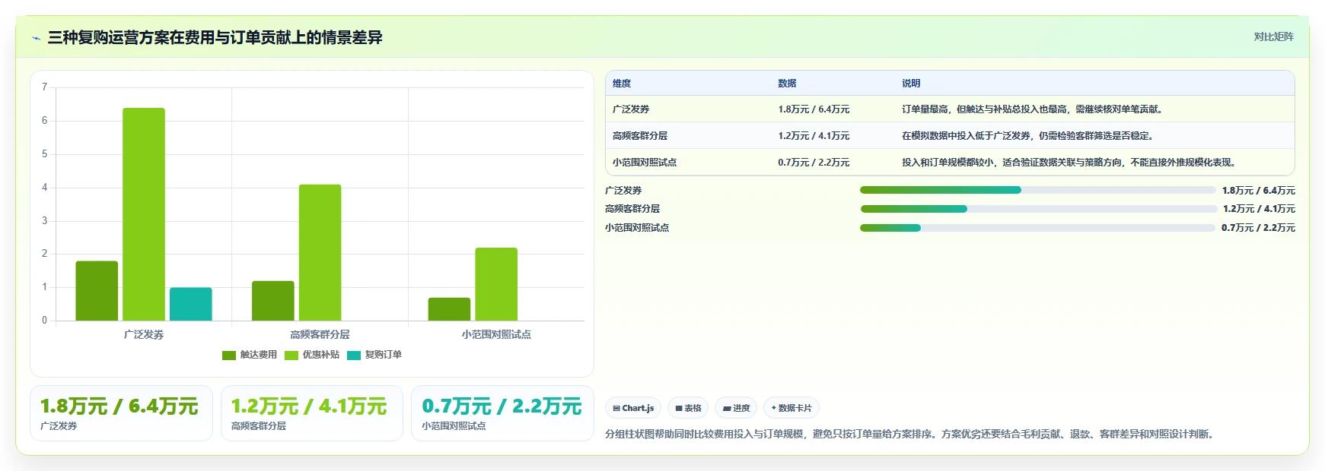The width and height of the screenshot is (1325, 471).
Task: Select the 高频客群分层 table row cell
Action: (x=640, y=136)
